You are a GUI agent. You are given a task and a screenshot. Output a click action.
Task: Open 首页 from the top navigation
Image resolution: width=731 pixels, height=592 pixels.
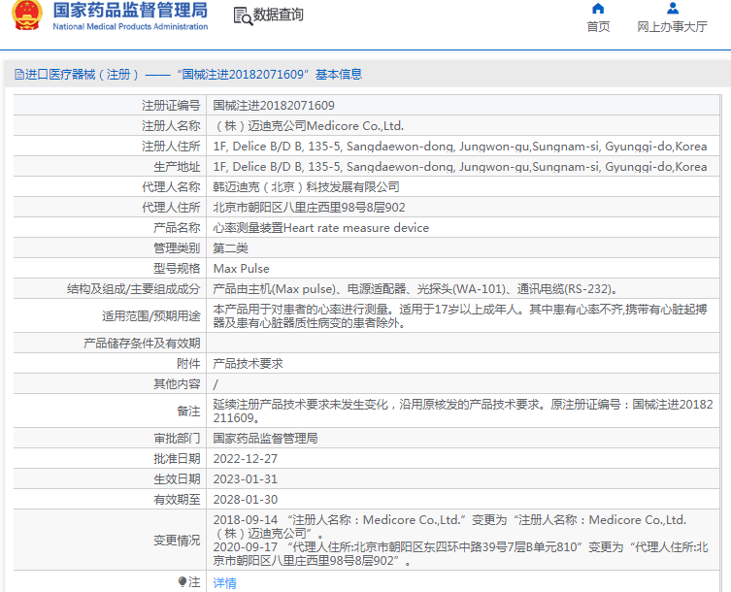click(x=598, y=27)
